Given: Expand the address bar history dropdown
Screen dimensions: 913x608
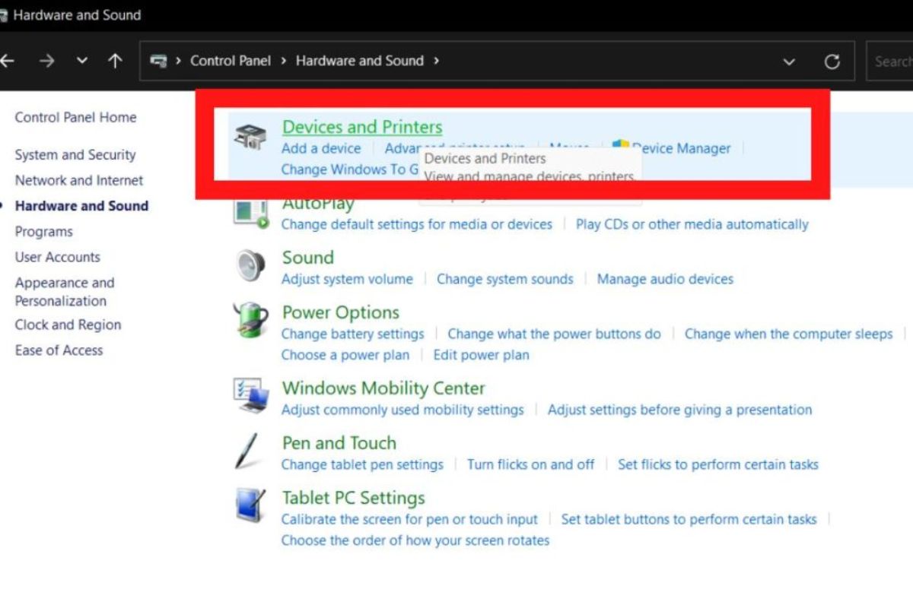Looking at the screenshot, I should (789, 62).
